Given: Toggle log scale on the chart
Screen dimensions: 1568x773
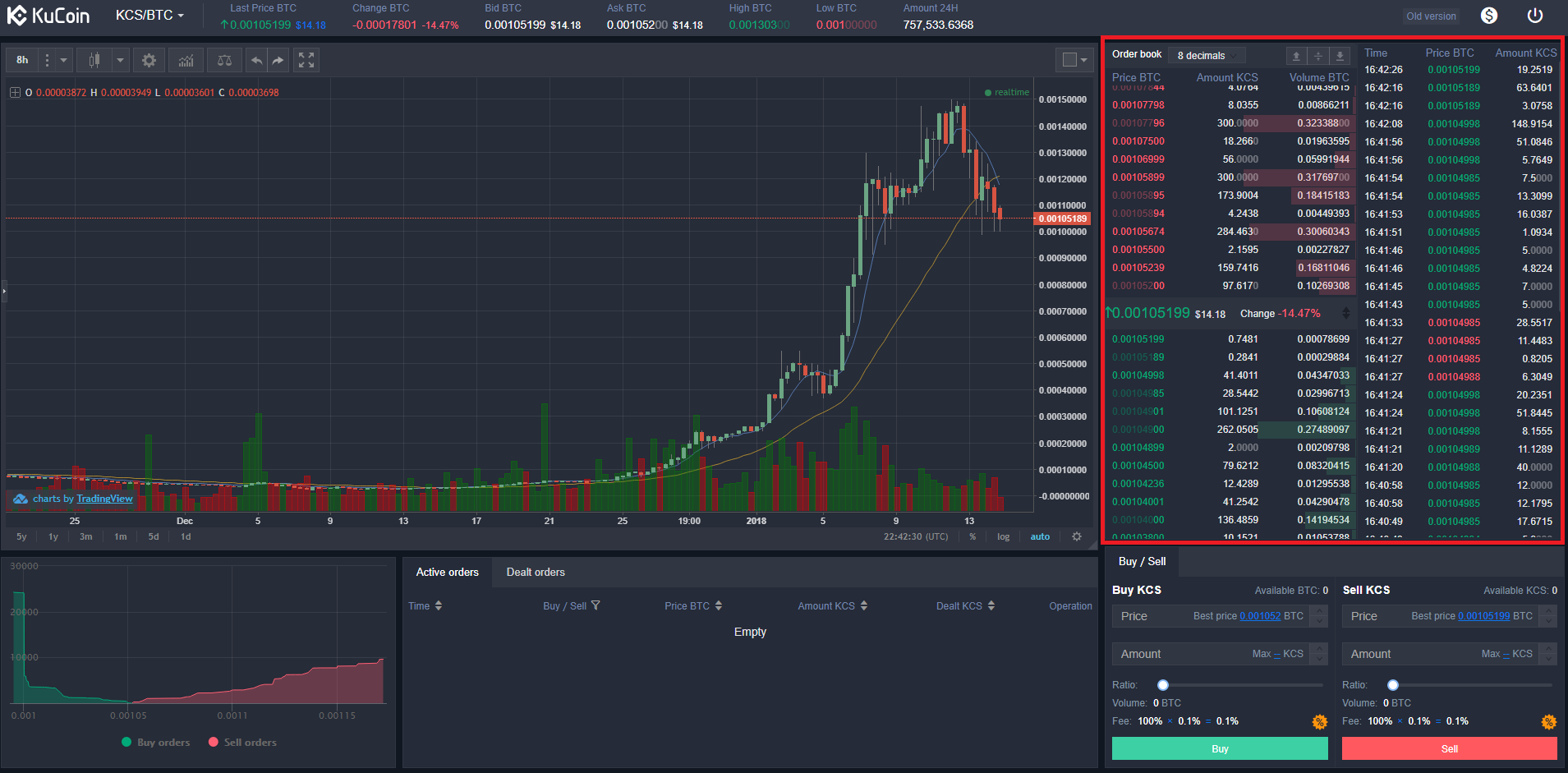Looking at the screenshot, I should point(1004,536).
